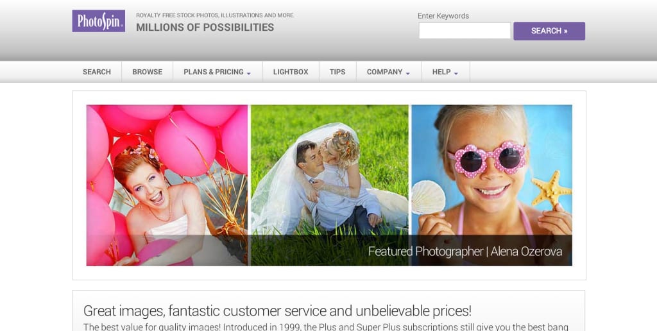
Task: Open the COMPANY menu
Action: [x=384, y=72]
